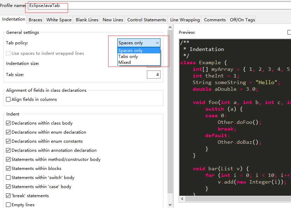Click 'String someString = "Hello";' preview line
The image size is (291, 208).
pos(237,83)
